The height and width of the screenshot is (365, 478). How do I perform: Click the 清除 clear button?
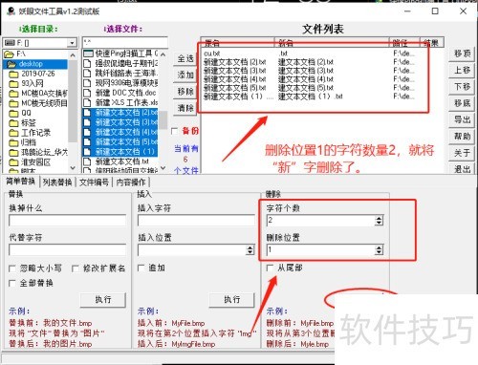point(185,108)
